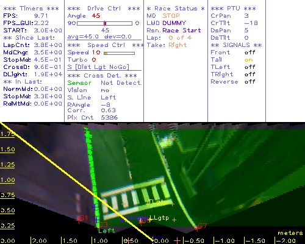
Task: Select the Tail signal 'on' value
Action: coord(248,60)
